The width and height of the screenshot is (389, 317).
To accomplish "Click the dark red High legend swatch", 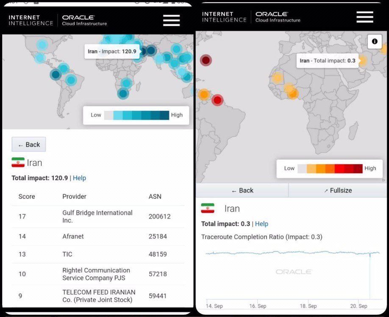I will coord(358,168).
